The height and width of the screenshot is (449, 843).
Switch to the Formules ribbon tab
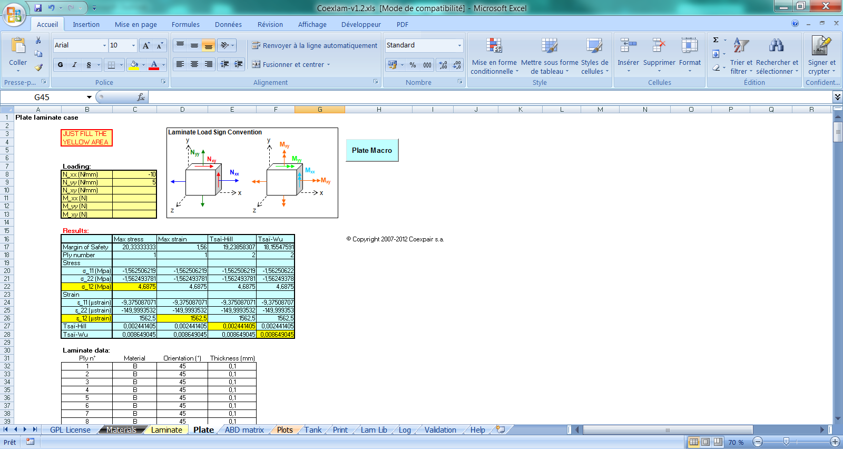pyautogui.click(x=185, y=25)
